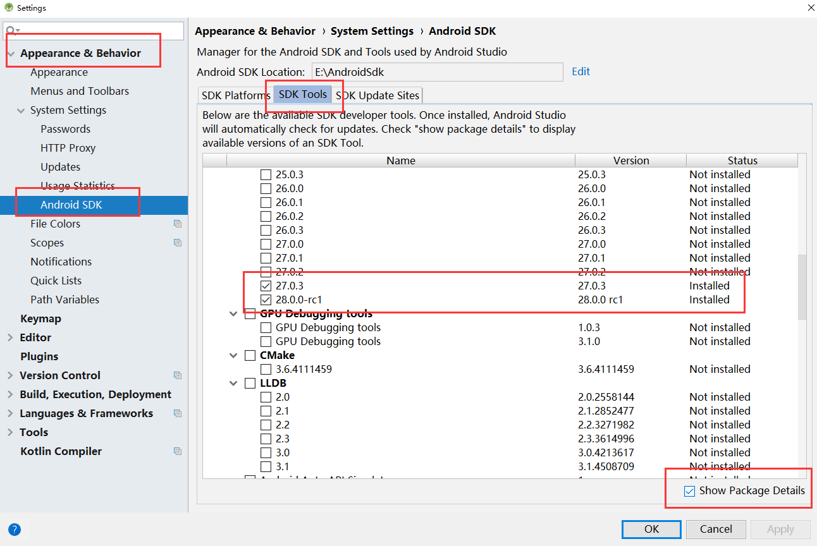Check the 26.0.2 checkbox
Viewport: 817px width, 546px height.
click(x=266, y=216)
